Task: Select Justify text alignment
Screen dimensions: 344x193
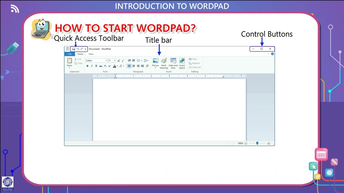Action: (142, 66)
